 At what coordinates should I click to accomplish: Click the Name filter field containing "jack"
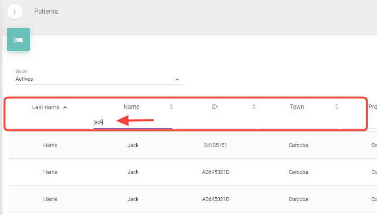(x=133, y=122)
